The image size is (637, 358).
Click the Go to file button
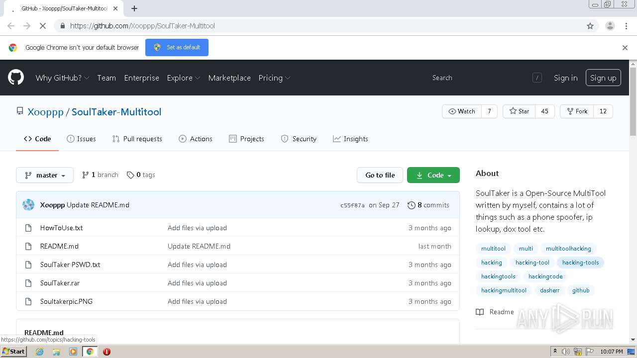point(380,175)
